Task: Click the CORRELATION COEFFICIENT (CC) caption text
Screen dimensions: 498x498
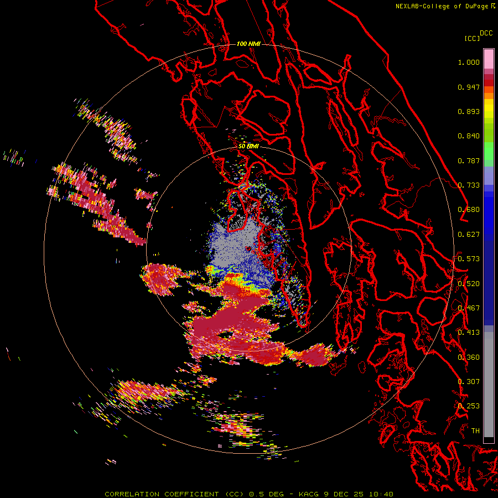Action: (x=174, y=494)
